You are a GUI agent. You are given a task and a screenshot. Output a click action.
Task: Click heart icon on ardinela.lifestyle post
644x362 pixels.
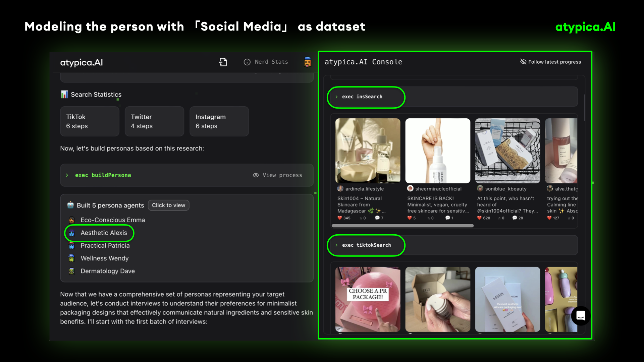340,218
